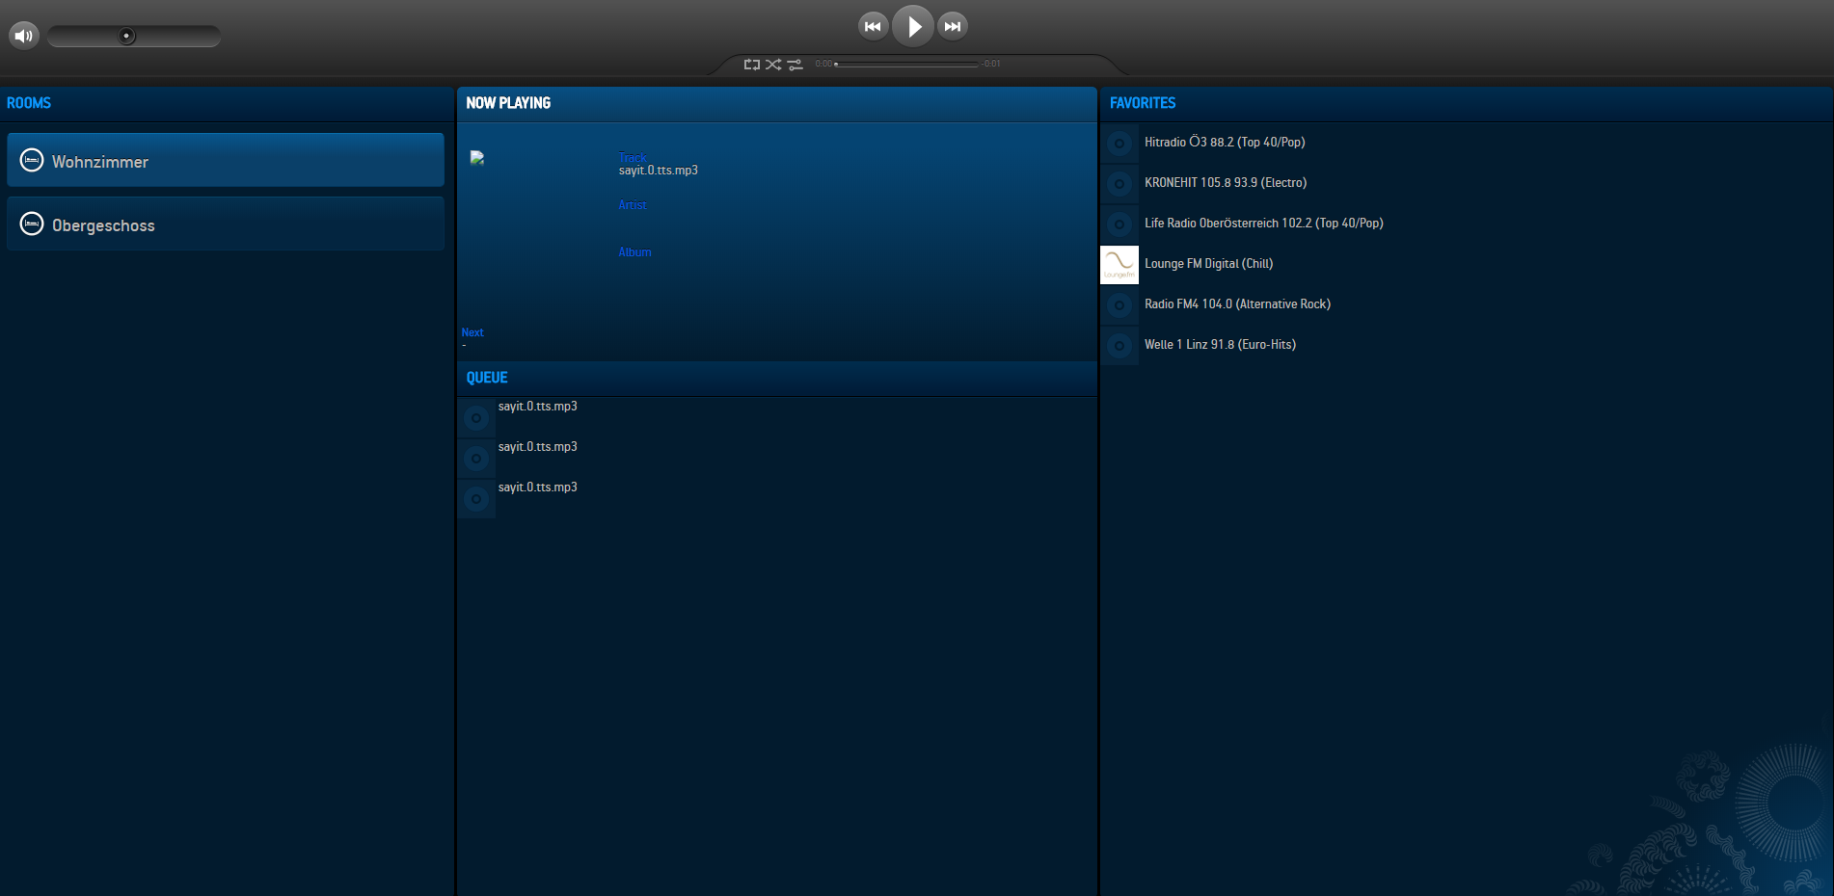Play favorite Hitradio Ö3 88.2

coord(1225,143)
